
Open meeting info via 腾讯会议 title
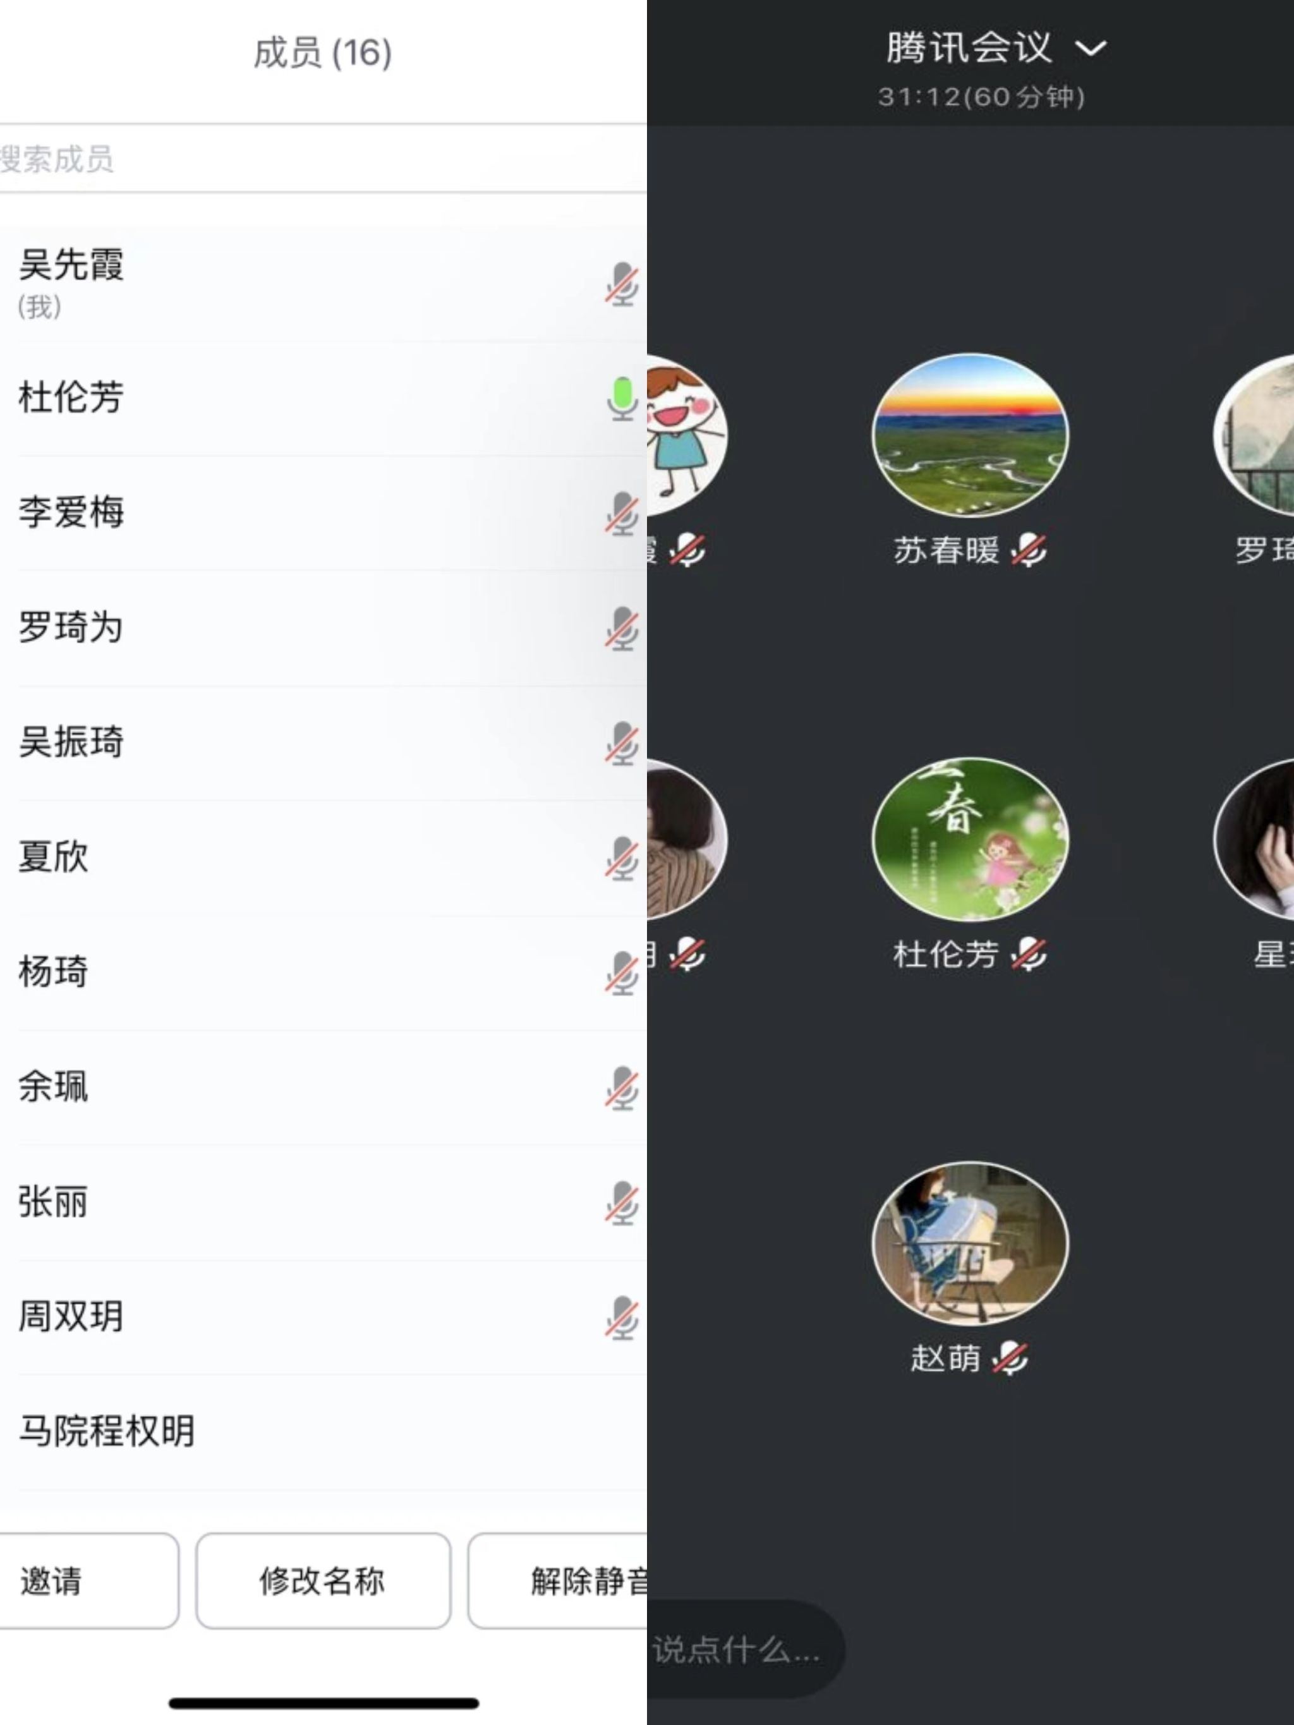pyautogui.click(x=969, y=47)
